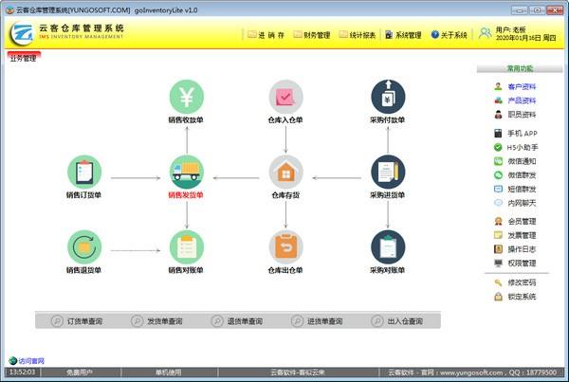569x382 pixels.
Task: Select the 销售订货单 clipboard icon
Action: (x=85, y=172)
